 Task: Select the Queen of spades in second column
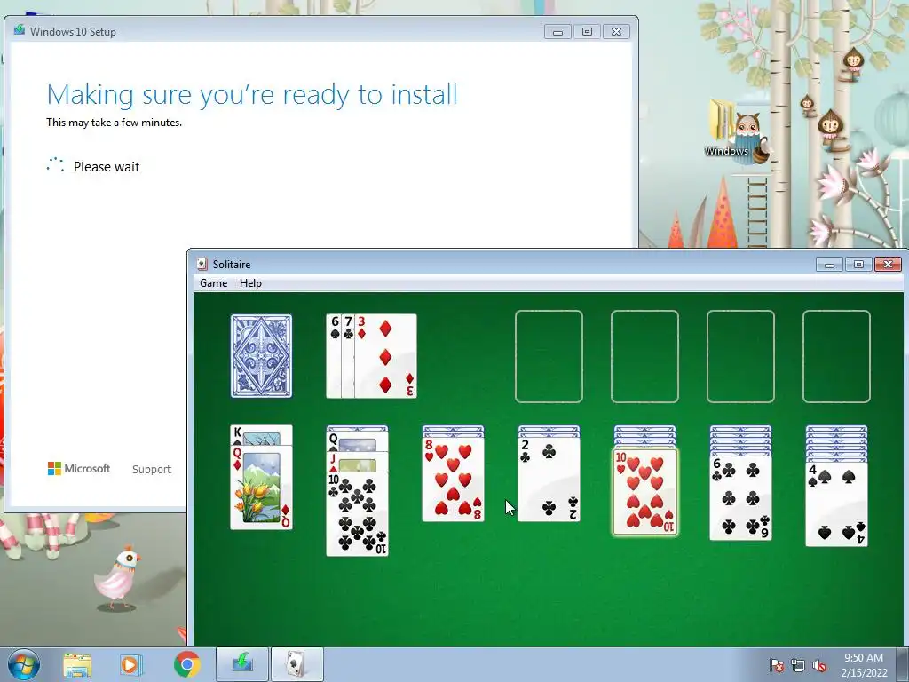point(357,443)
